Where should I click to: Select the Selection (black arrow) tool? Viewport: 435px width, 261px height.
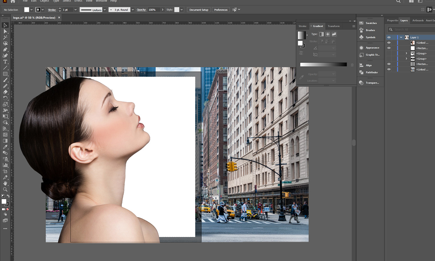point(5,25)
